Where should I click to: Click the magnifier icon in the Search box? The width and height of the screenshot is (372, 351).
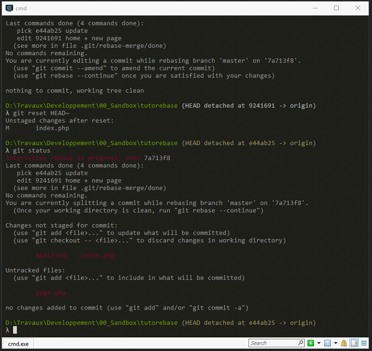click(300, 343)
